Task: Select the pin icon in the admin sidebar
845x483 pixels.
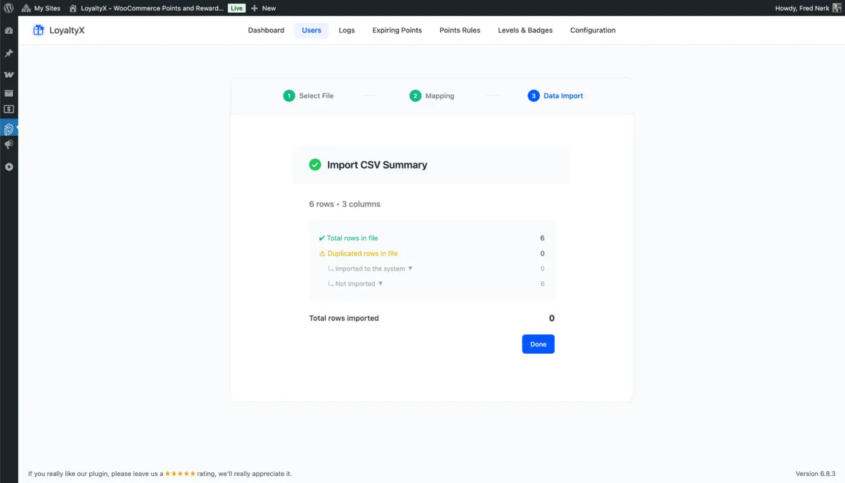Action: point(8,53)
